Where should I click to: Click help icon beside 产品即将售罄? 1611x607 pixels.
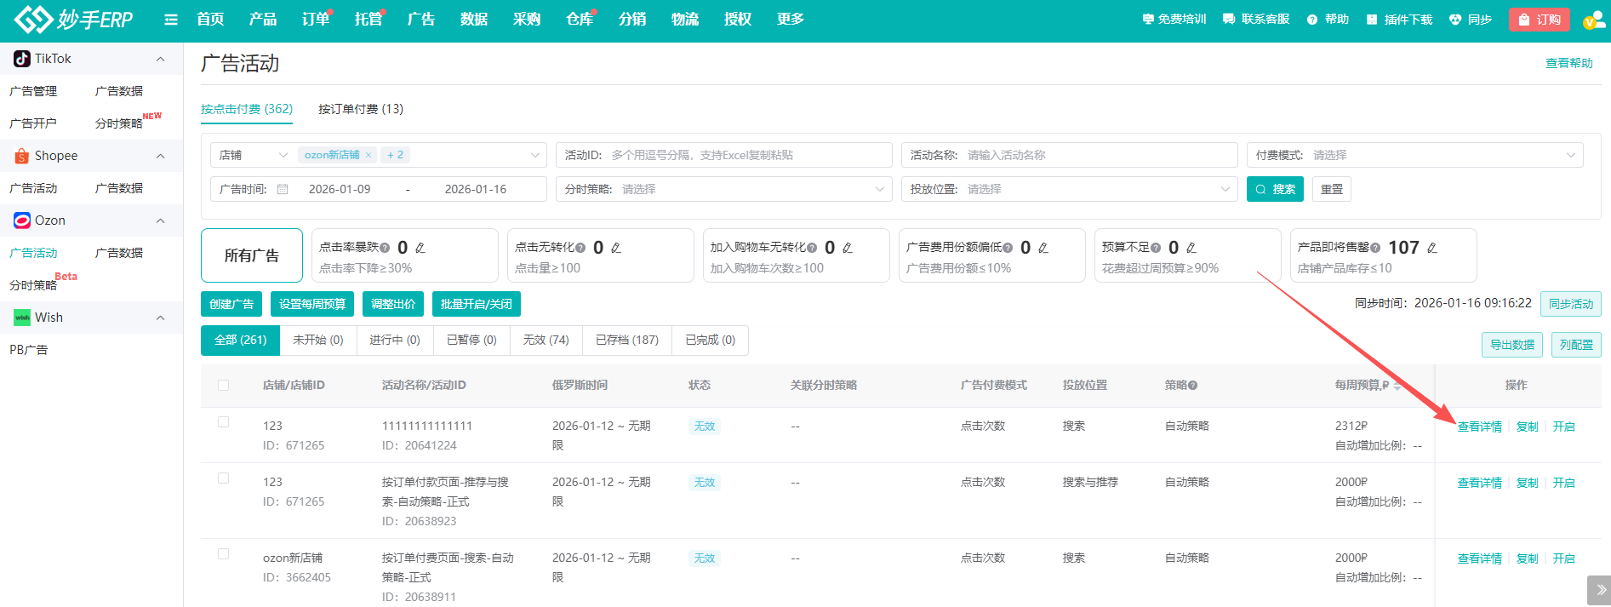coord(1375,248)
